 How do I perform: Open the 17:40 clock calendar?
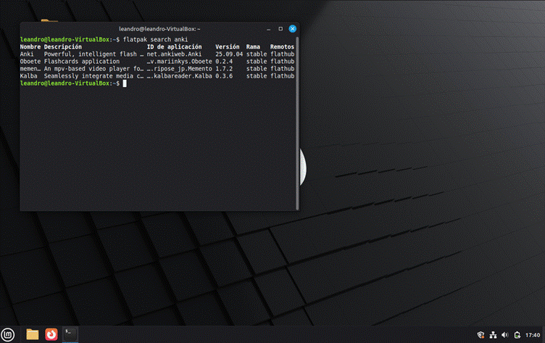click(x=533, y=335)
